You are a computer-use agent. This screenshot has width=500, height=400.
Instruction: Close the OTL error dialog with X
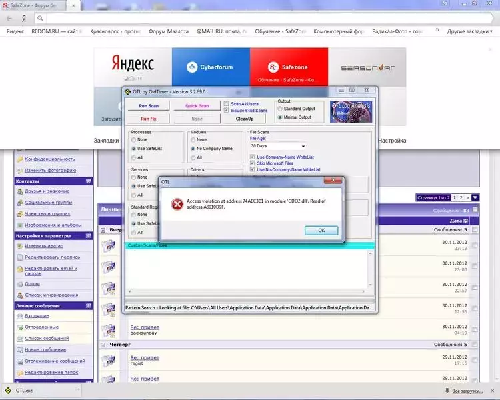[x=333, y=181]
